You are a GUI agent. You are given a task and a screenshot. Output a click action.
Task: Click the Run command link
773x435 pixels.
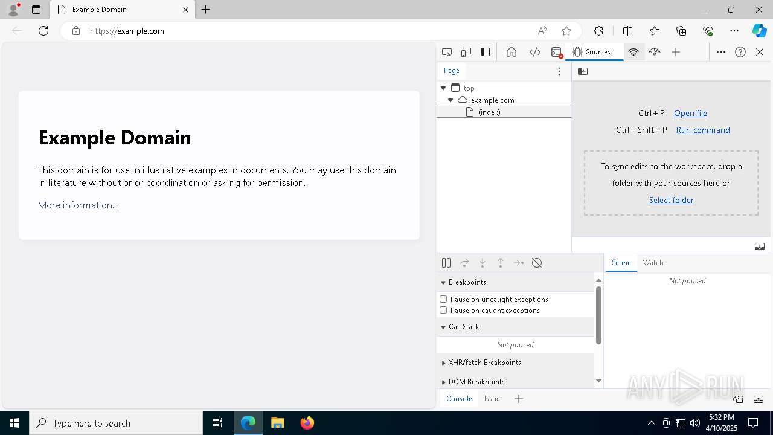pyautogui.click(x=703, y=130)
